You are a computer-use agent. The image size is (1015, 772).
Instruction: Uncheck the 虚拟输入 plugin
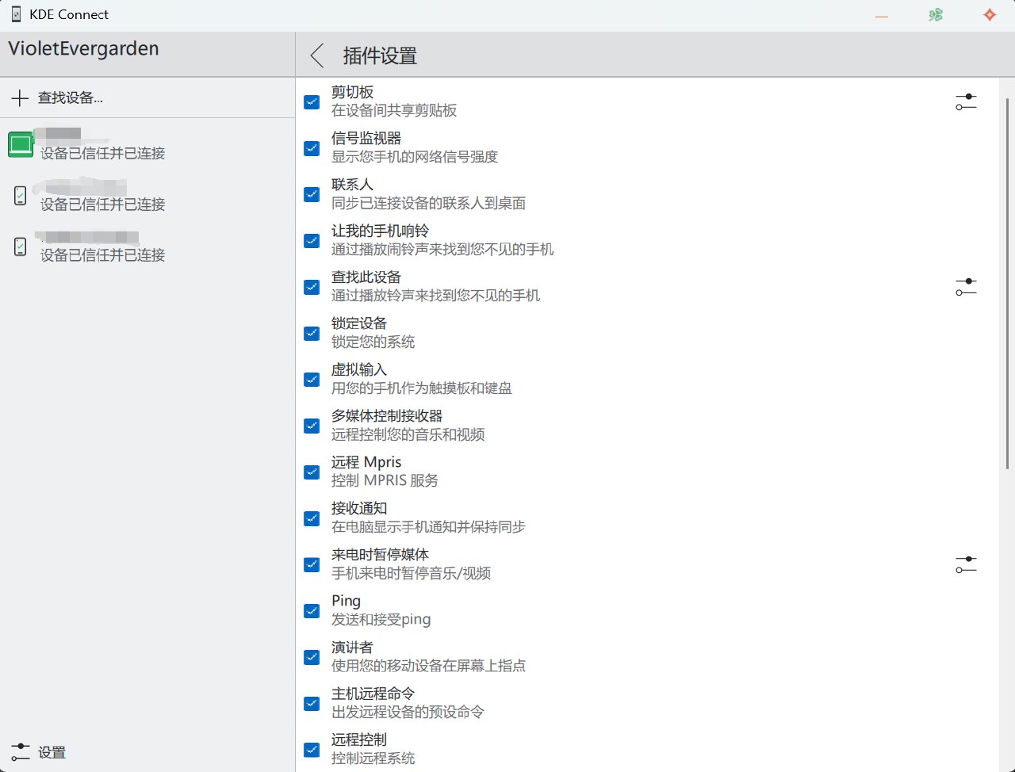pyautogui.click(x=312, y=379)
